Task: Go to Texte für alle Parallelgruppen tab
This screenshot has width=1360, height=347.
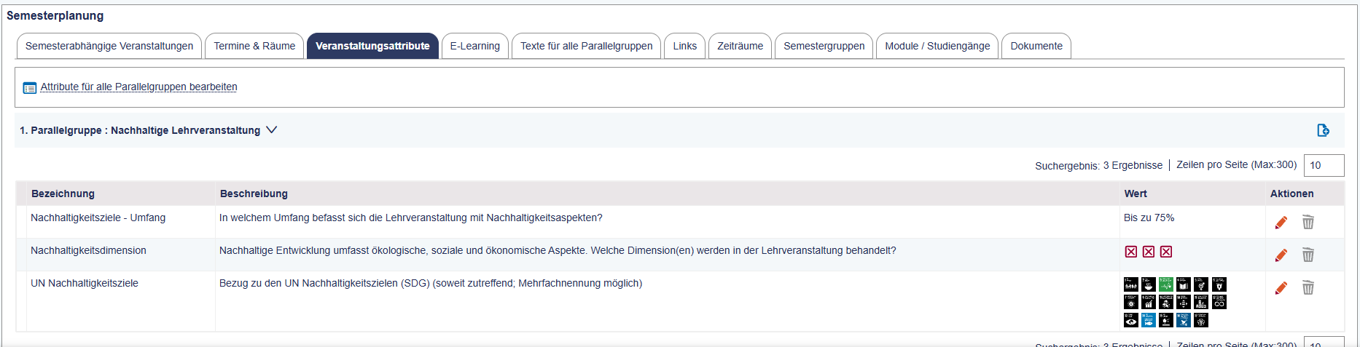Action: coord(587,46)
